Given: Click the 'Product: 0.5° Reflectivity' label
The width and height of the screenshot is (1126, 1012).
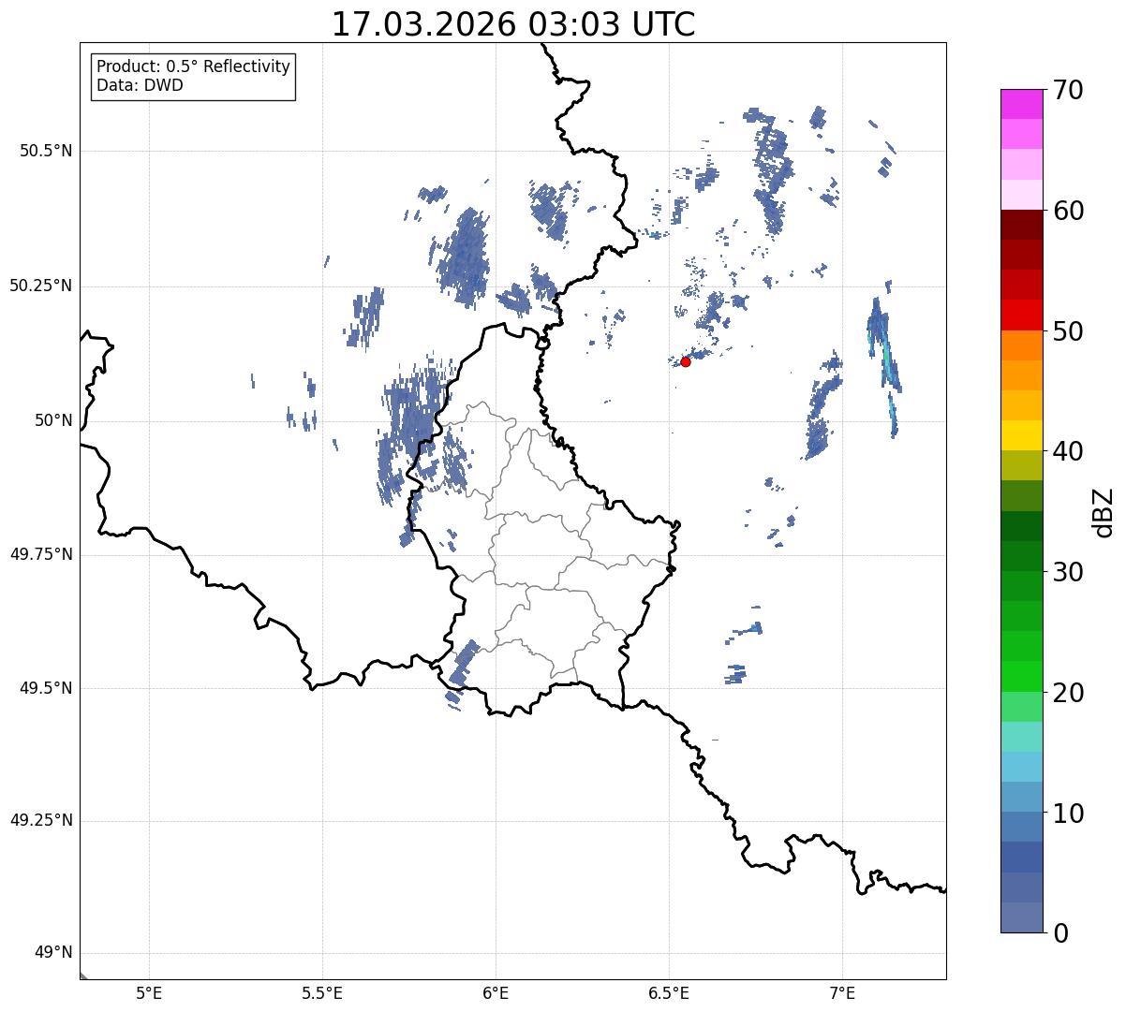Looking at the screenshot, I should click(x=193, y=66).
